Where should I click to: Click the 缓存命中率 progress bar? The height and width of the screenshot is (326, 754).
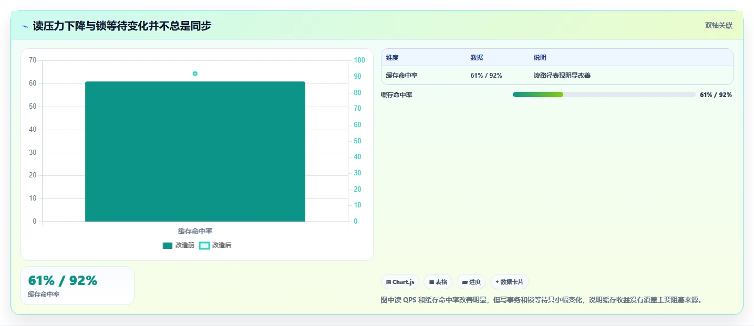[x=604, y=94]
